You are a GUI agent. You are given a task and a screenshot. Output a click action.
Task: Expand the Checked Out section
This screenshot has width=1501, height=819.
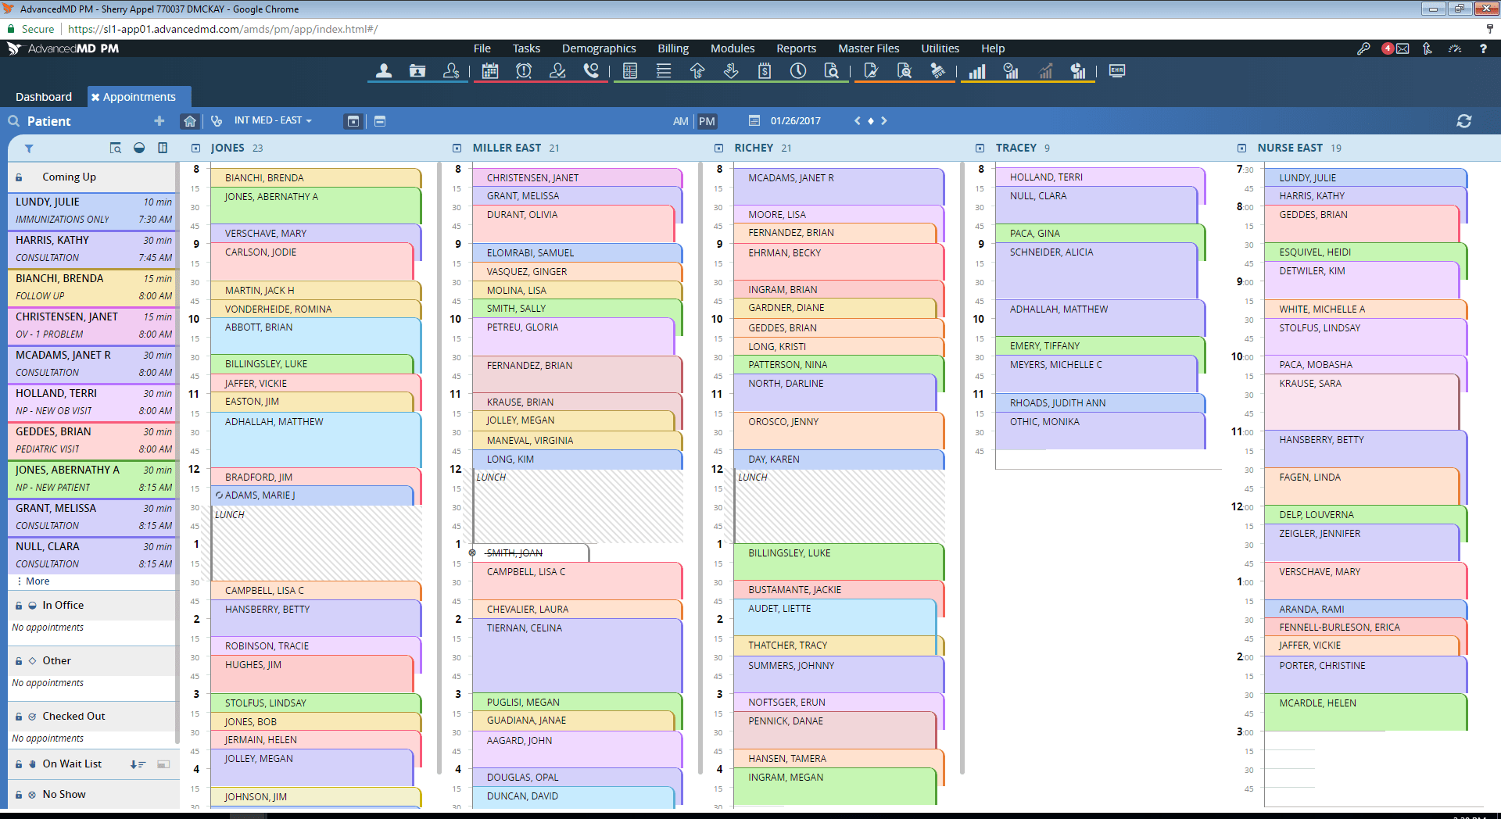(x=73, y=716)
